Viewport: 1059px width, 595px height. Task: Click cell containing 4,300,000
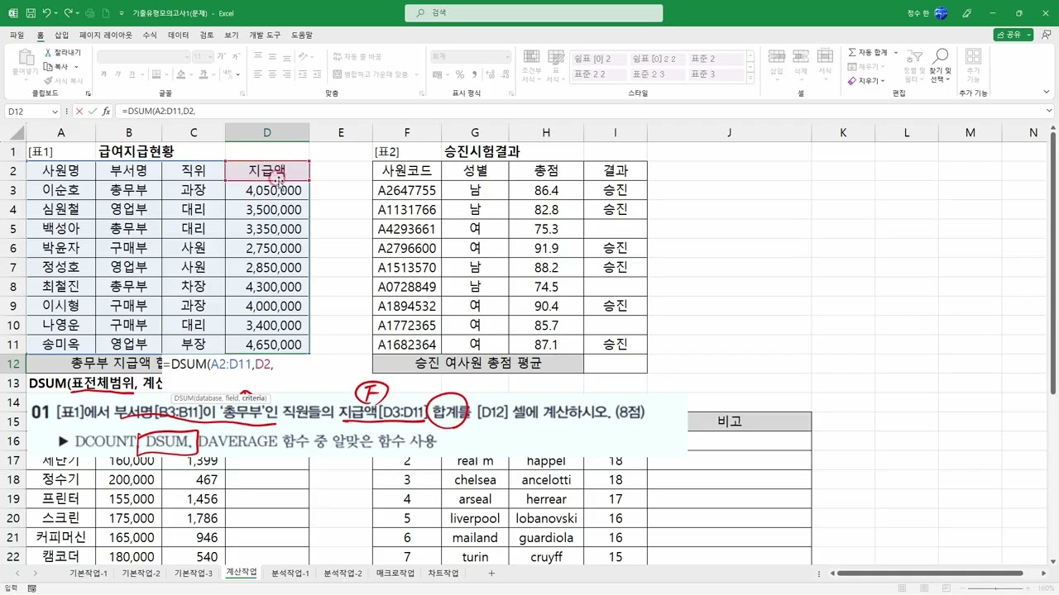pos(267,287)
